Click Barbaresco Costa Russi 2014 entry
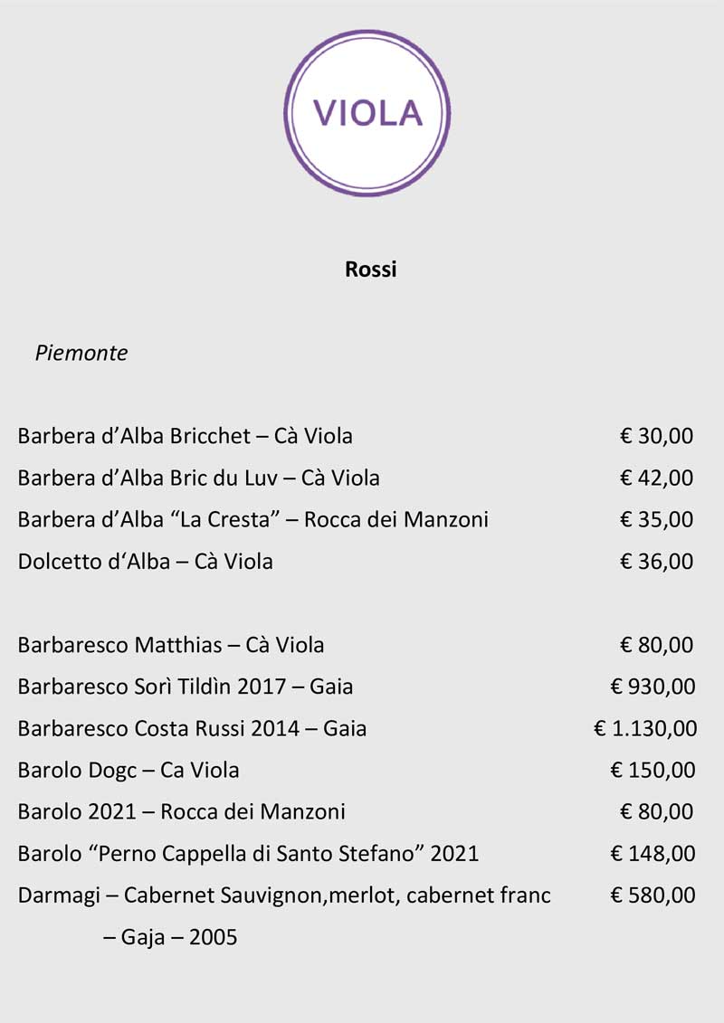This screenshot has width=724, height=1023. (192, 728)
